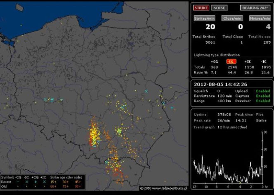The width and height of the screenshot is (274, 195).
Task: Click Total Noises value 285
Action: click(267, 42)
